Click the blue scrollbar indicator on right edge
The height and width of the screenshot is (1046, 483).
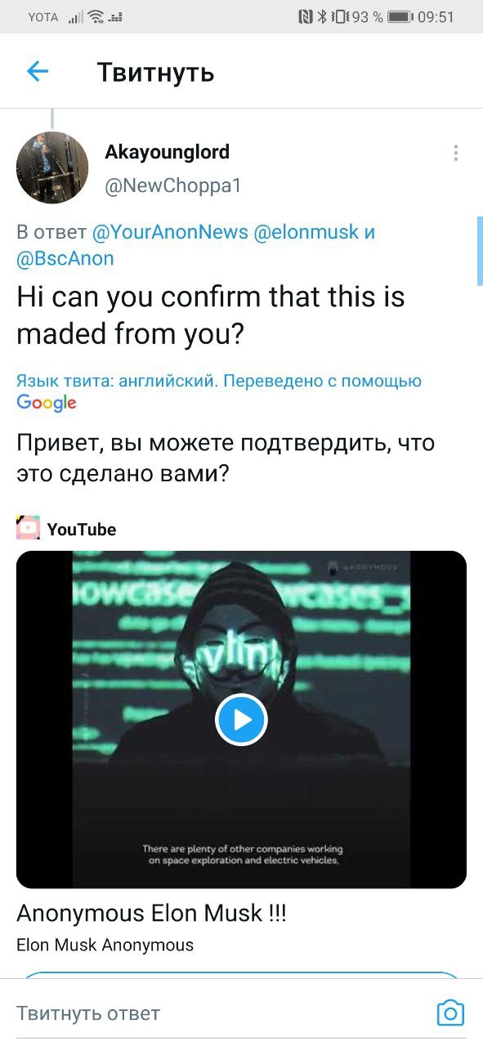point(480,251)
